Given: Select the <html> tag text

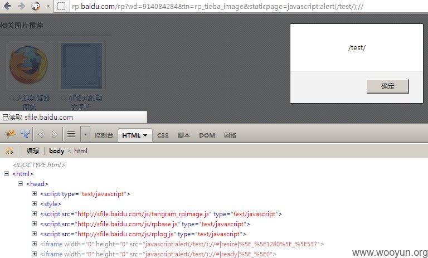Looking at the screenshot, I should click(x=23, y=174).
